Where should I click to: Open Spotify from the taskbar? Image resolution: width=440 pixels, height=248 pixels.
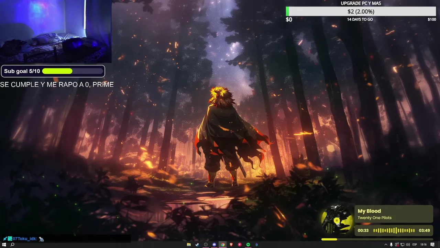pos(248,245)
